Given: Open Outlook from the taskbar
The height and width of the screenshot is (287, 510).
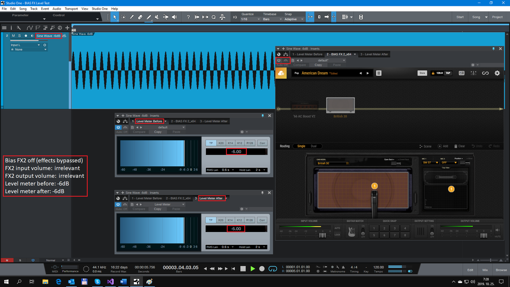Looking at the screenshot, I should point(71,281).
